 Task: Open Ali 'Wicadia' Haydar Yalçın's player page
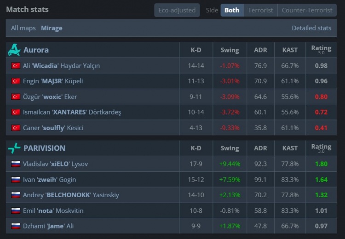61,66
